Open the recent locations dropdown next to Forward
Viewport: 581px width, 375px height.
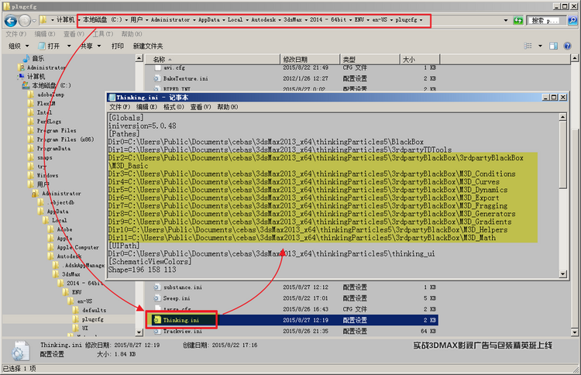[34, 21]
